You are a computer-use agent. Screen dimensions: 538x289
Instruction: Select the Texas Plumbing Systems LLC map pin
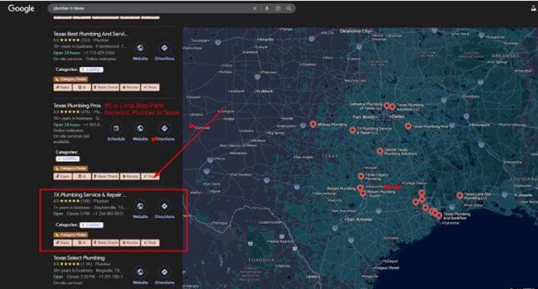coord(392,107)
